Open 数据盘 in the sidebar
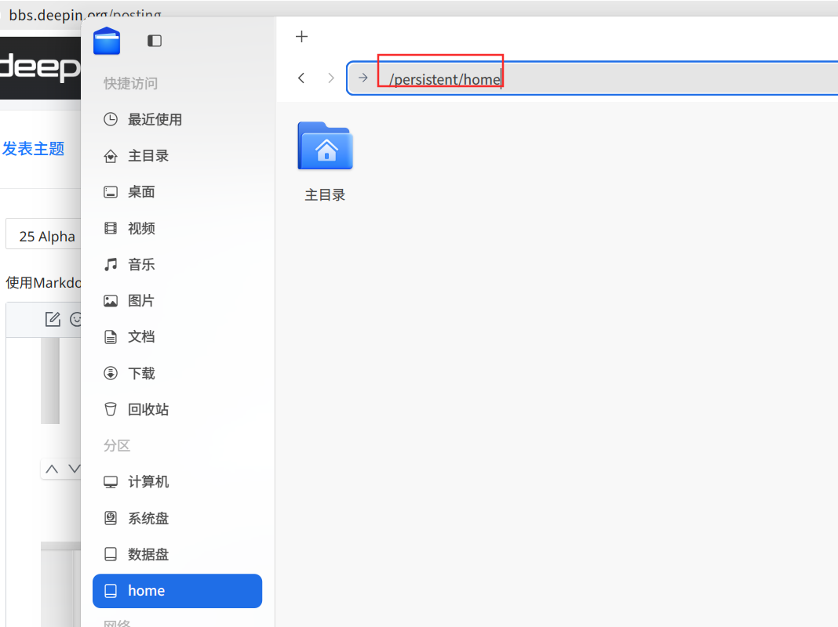Image resolution: width=838 pixels, height=627 pixels. click(177, 554)
